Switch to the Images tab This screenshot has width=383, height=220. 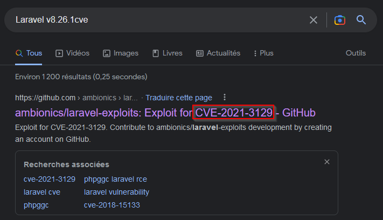coord(121,53)
